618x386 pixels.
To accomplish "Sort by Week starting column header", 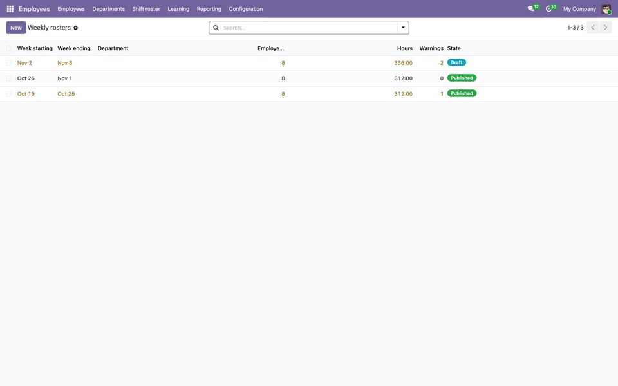I will (x=35, y=48).
